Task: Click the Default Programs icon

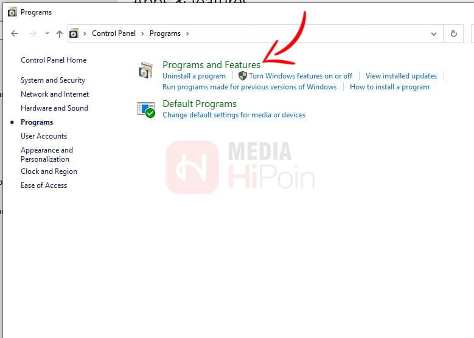Action: (146, 109)
